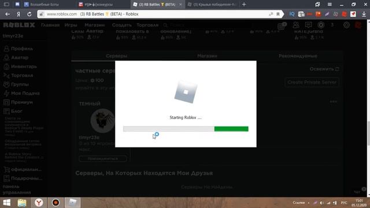This screenshot has height=208, width=370.
Task: Open Профиль in the left sidebar
Action: [18, 49]
